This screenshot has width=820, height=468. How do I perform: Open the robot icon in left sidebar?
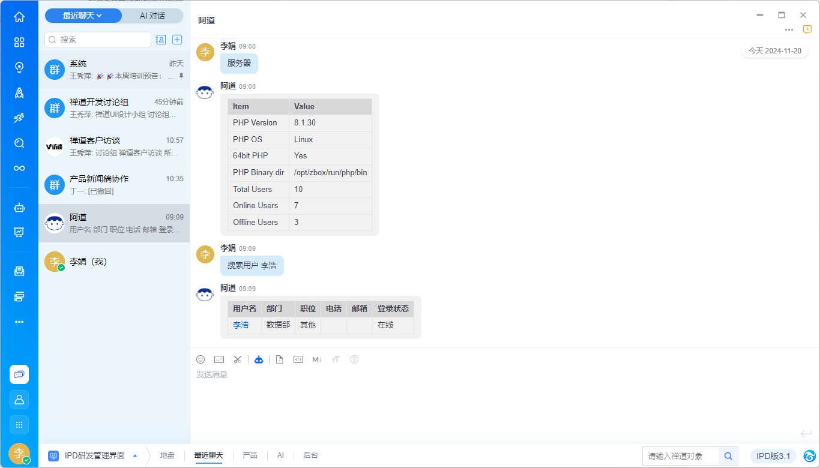19,208
